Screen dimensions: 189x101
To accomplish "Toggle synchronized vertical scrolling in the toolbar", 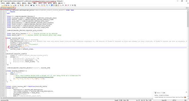I will pyautogui.click(x=42, y=5).
